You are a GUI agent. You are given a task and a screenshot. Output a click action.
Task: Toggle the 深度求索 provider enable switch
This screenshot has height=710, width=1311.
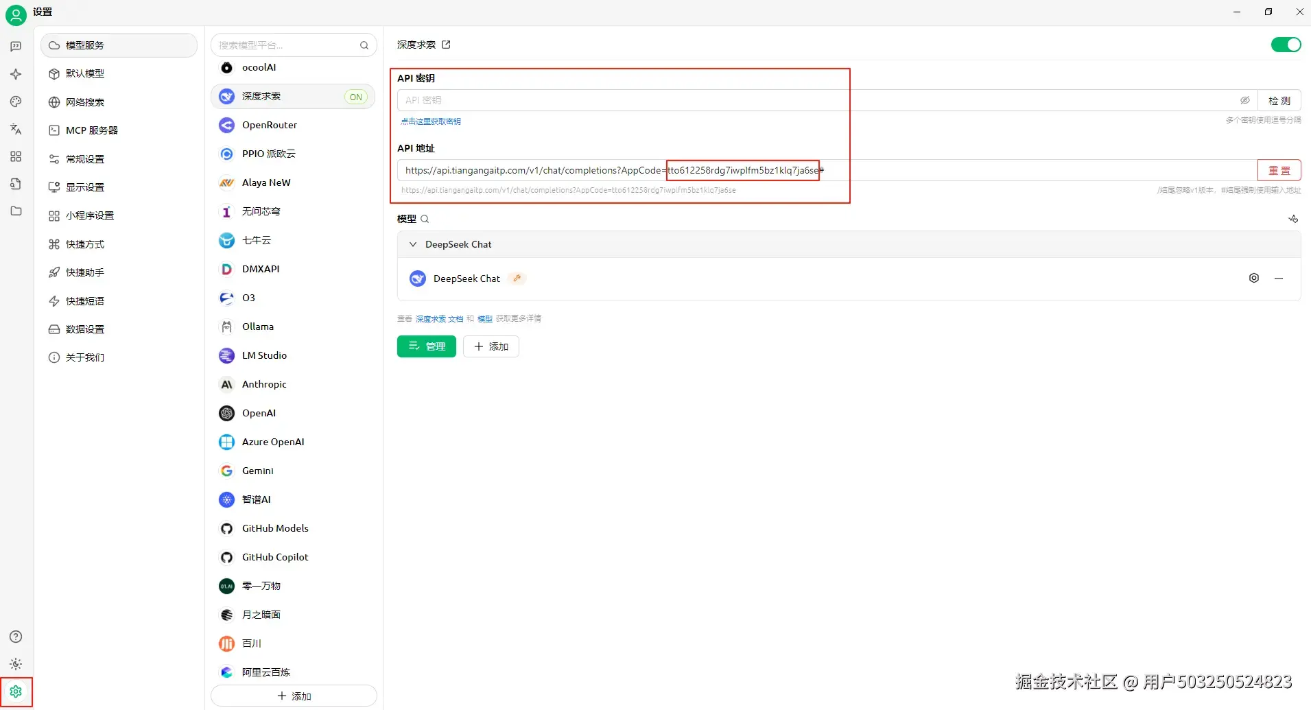(x=1286, y=45)
